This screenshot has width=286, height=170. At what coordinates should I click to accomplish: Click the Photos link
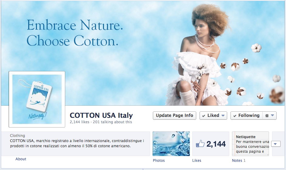click(x=159, y=161)
